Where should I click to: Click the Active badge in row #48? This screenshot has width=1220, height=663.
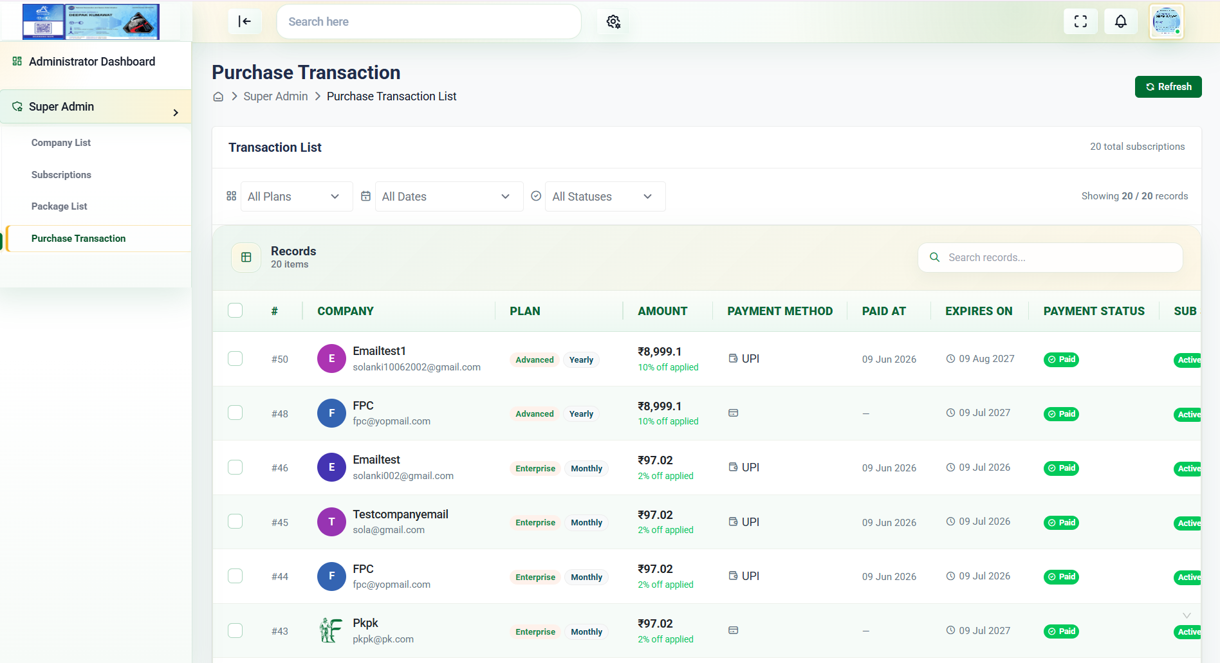click(1188, 414)
